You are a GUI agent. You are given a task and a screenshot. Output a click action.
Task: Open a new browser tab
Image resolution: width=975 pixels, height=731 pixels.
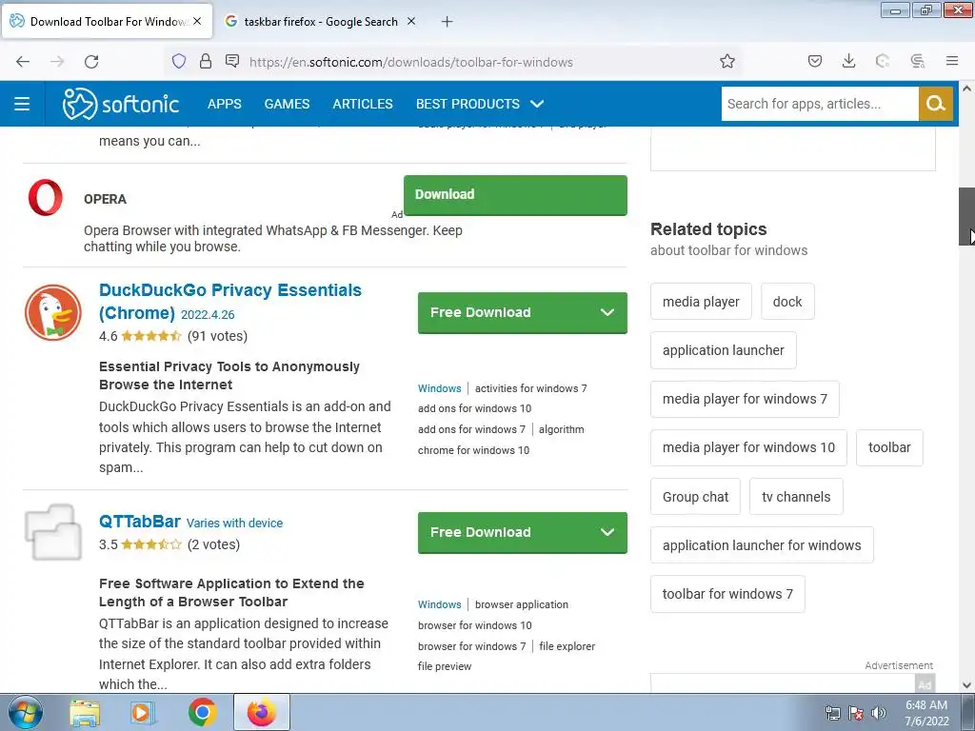(447, 22)
